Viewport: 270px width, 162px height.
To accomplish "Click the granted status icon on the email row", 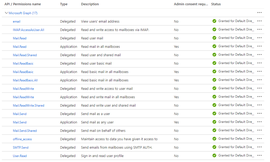I will click(215, 21).
